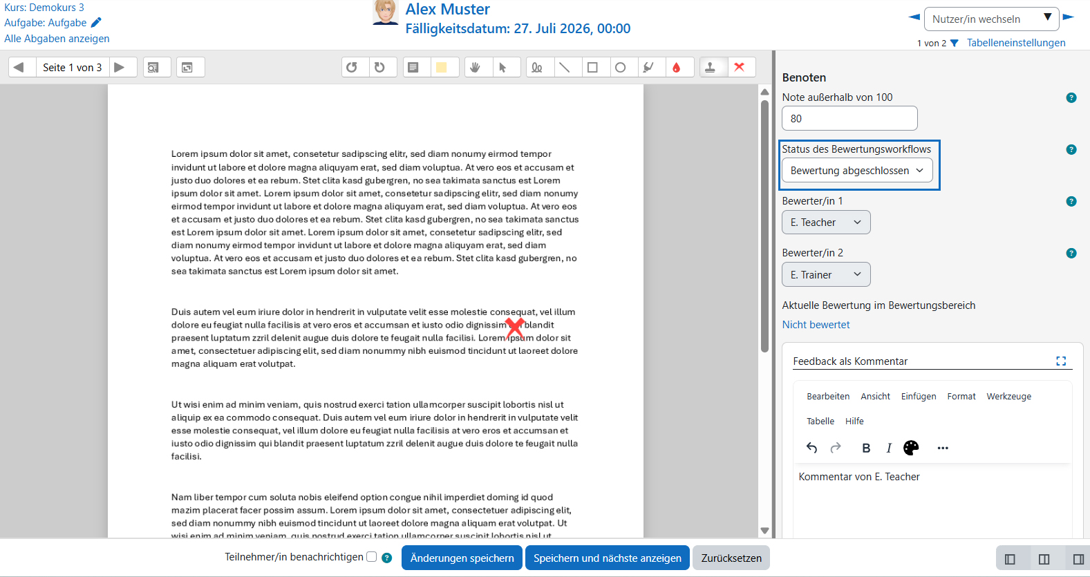Click 'Änderungen speichern' button
The width and height of the screenshot is (1090, 577).
tap(462, 558)
